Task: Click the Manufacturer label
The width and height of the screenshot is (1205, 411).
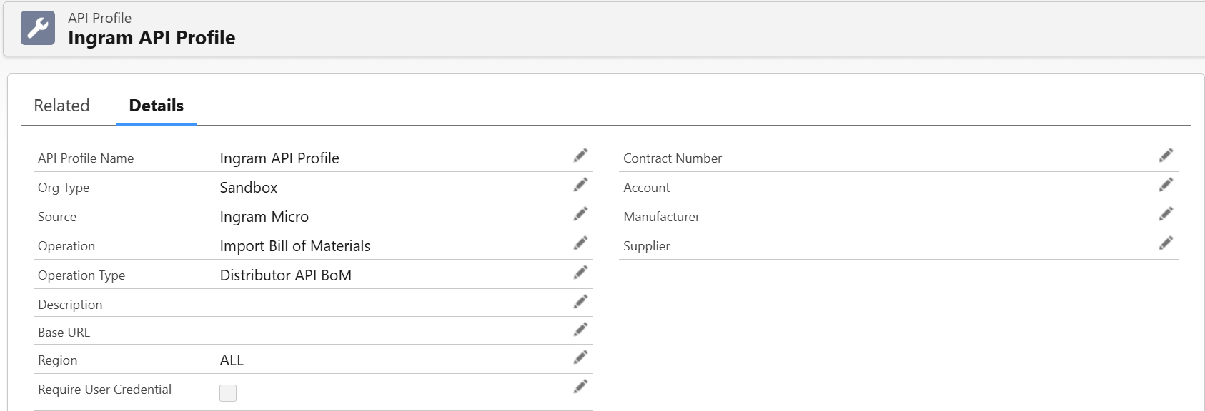Action: click(661, 217)
